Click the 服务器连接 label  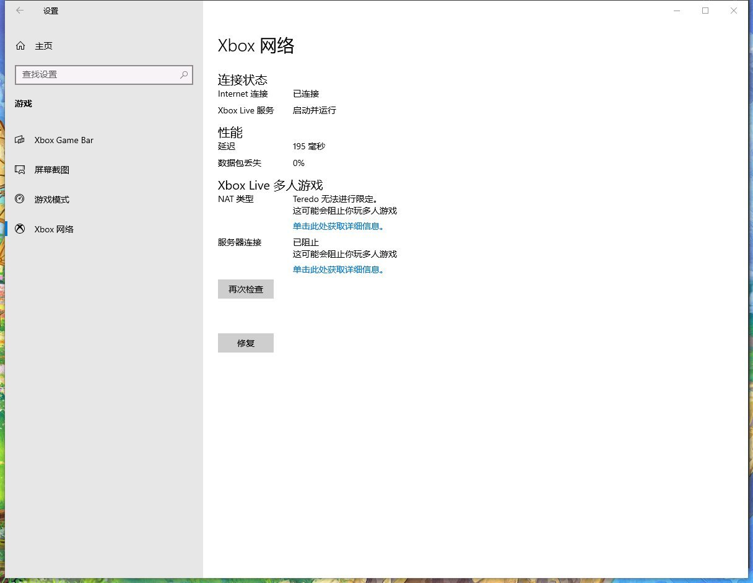[x=240, y=243]
